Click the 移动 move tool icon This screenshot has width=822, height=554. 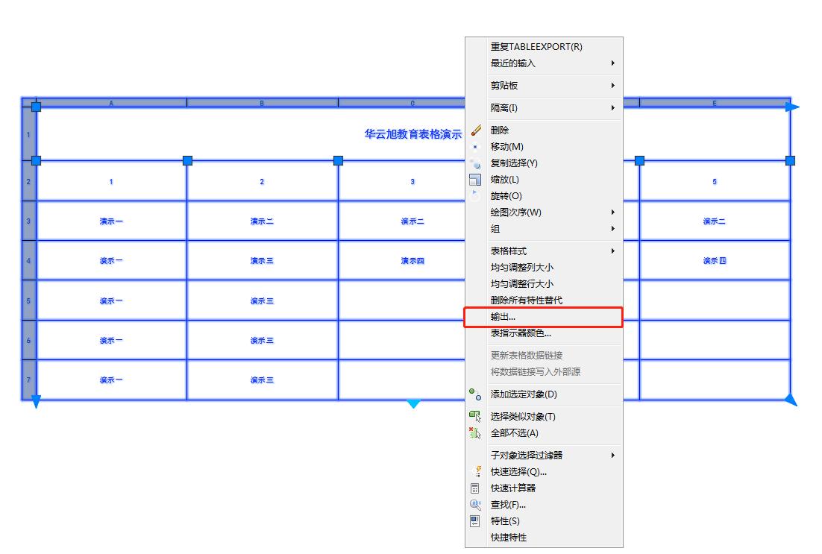coord(474,146)
